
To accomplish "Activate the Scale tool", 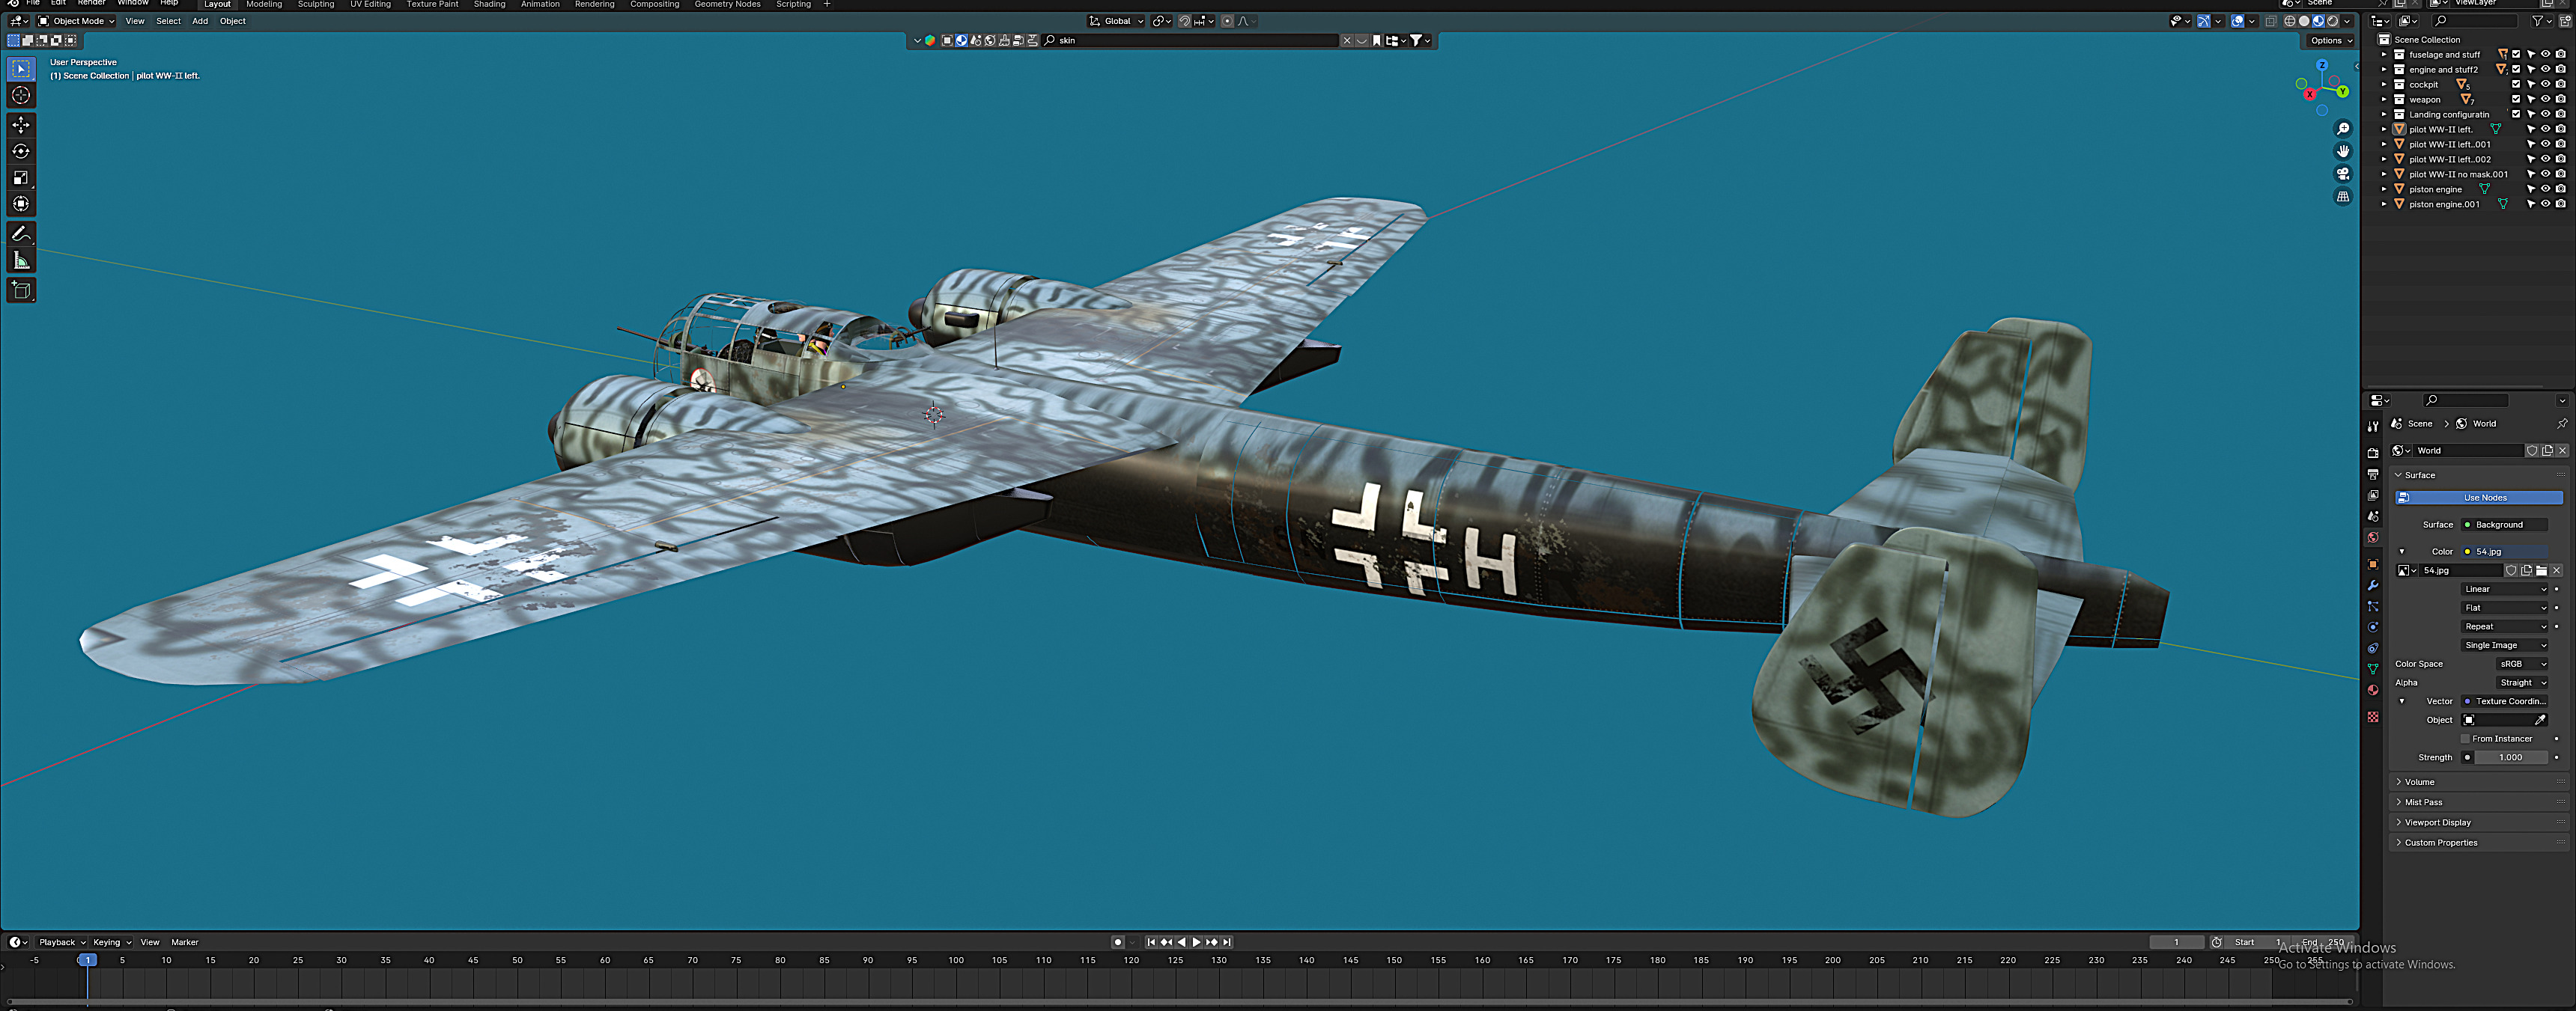I will (x=21, y=178).
